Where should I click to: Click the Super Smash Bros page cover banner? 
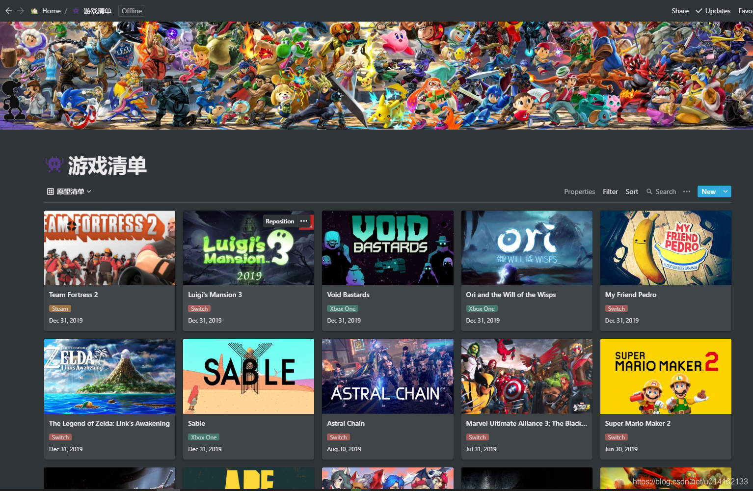pos(376,76)
